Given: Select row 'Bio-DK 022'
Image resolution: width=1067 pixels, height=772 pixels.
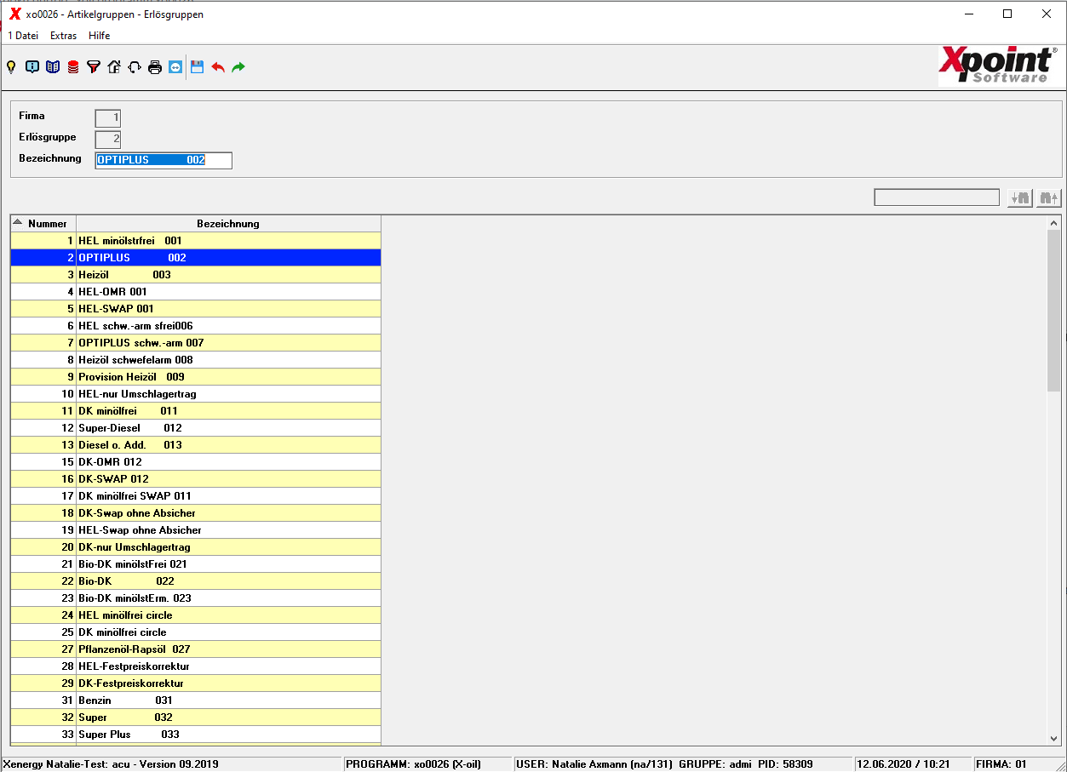Looking at the screenshot, I should [196, 581].
